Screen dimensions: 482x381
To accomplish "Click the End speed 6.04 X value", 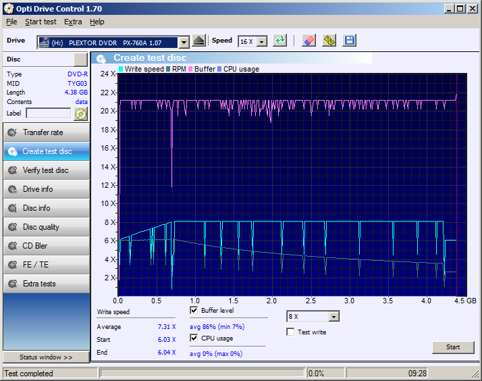I will (x=167, y=353).
